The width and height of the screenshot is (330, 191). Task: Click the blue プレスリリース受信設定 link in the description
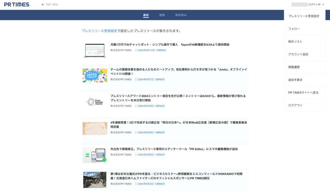(99, 31)
